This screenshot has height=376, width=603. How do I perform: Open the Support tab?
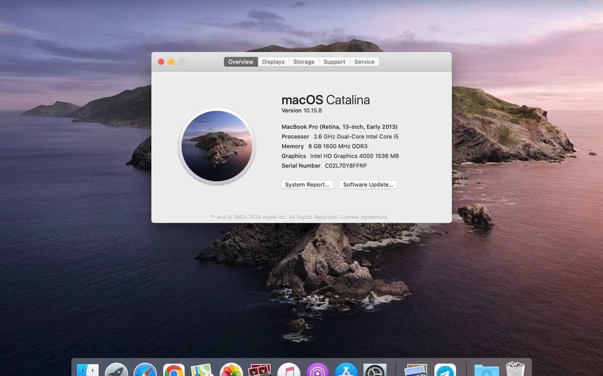point(334,62)
